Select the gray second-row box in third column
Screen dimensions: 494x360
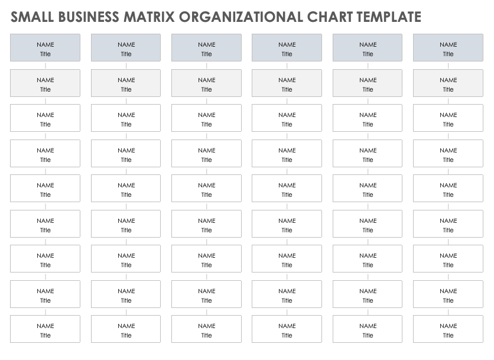[206, 83]
